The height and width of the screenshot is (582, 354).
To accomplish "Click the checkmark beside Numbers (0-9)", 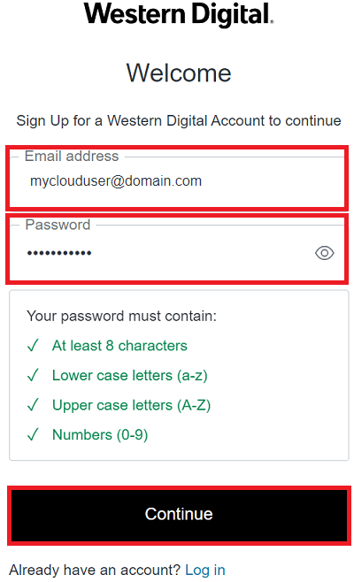I will 33,434.
